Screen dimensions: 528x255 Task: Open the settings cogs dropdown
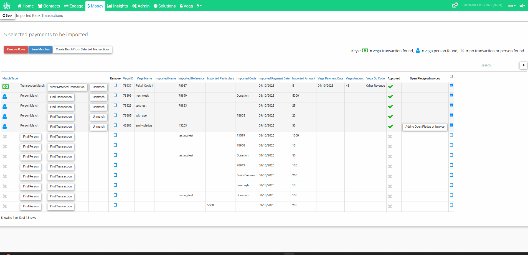pyautogui.click(x=522, y=6)
